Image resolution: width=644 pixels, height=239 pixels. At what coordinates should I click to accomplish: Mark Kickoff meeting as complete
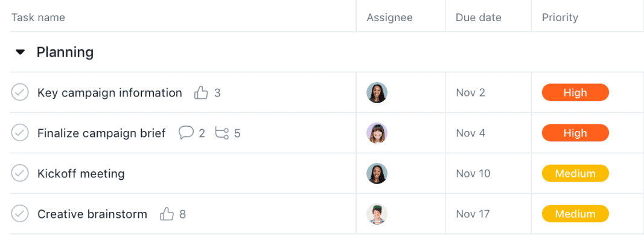tap(20, 173)
